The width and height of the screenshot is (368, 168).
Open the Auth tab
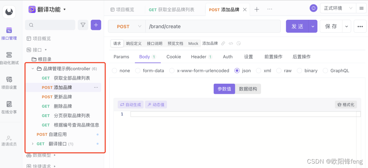(228, 57)
